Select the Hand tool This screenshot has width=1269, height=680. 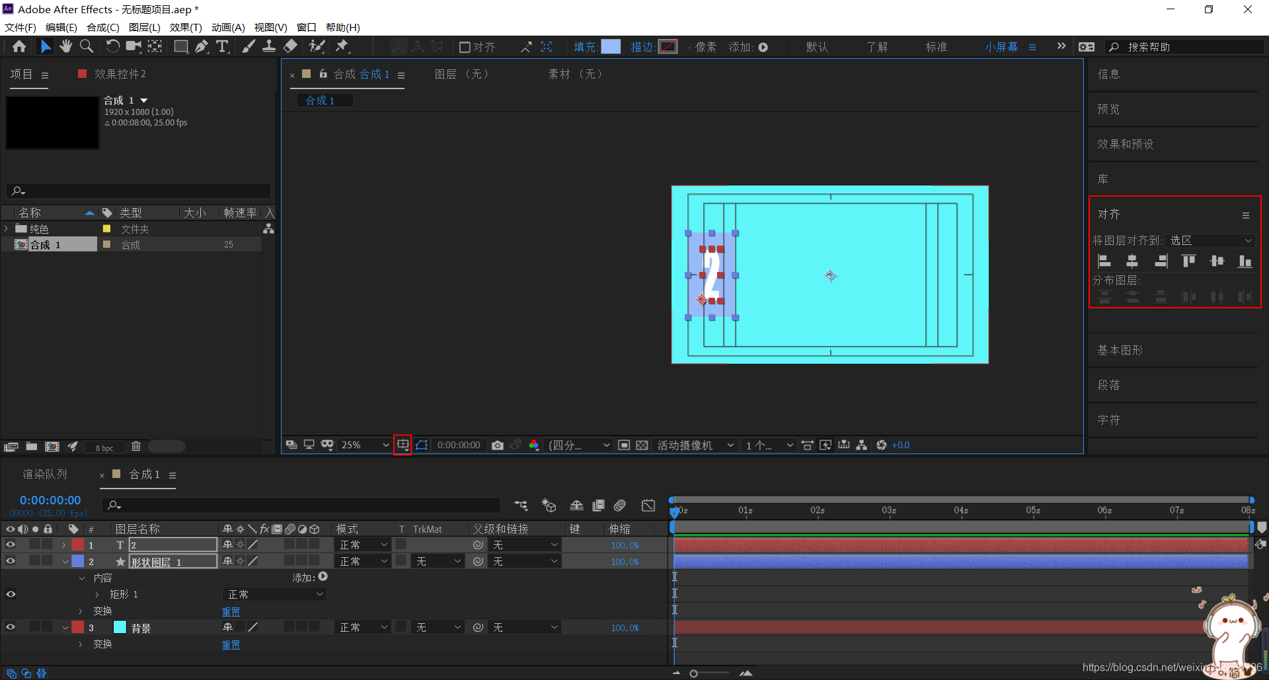pos(66,46)
